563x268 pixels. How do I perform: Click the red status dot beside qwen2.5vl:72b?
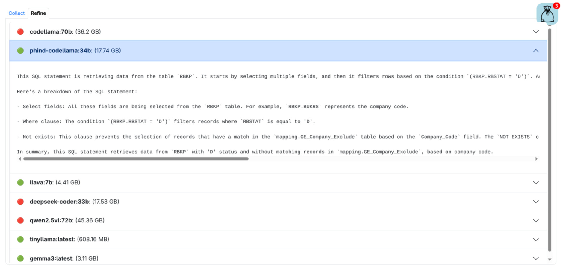pos(20,220)
